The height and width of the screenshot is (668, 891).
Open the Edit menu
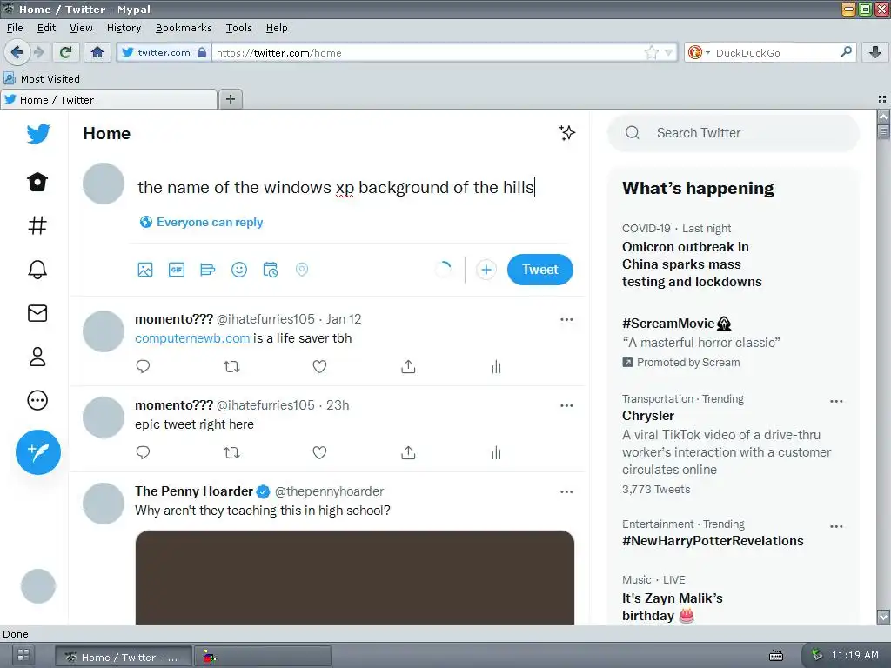[46, 28]
